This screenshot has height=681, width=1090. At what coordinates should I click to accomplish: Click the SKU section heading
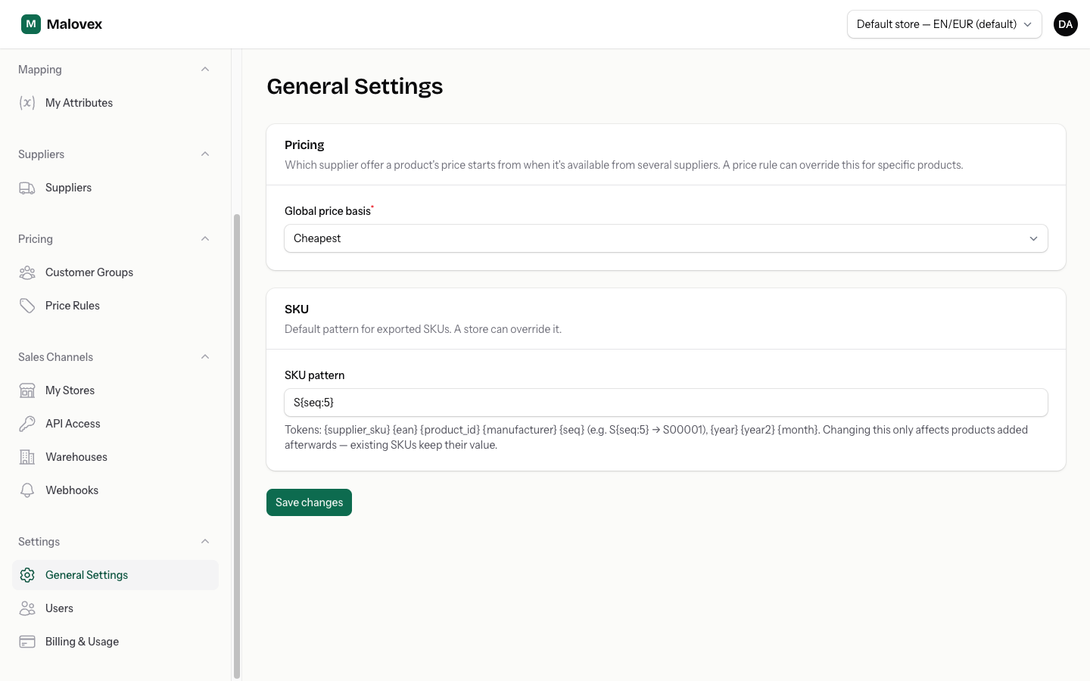coord(297,309)
